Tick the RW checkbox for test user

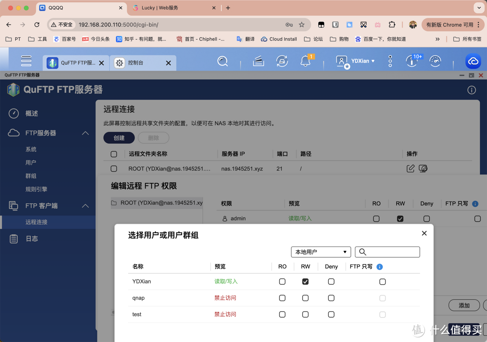305,315
